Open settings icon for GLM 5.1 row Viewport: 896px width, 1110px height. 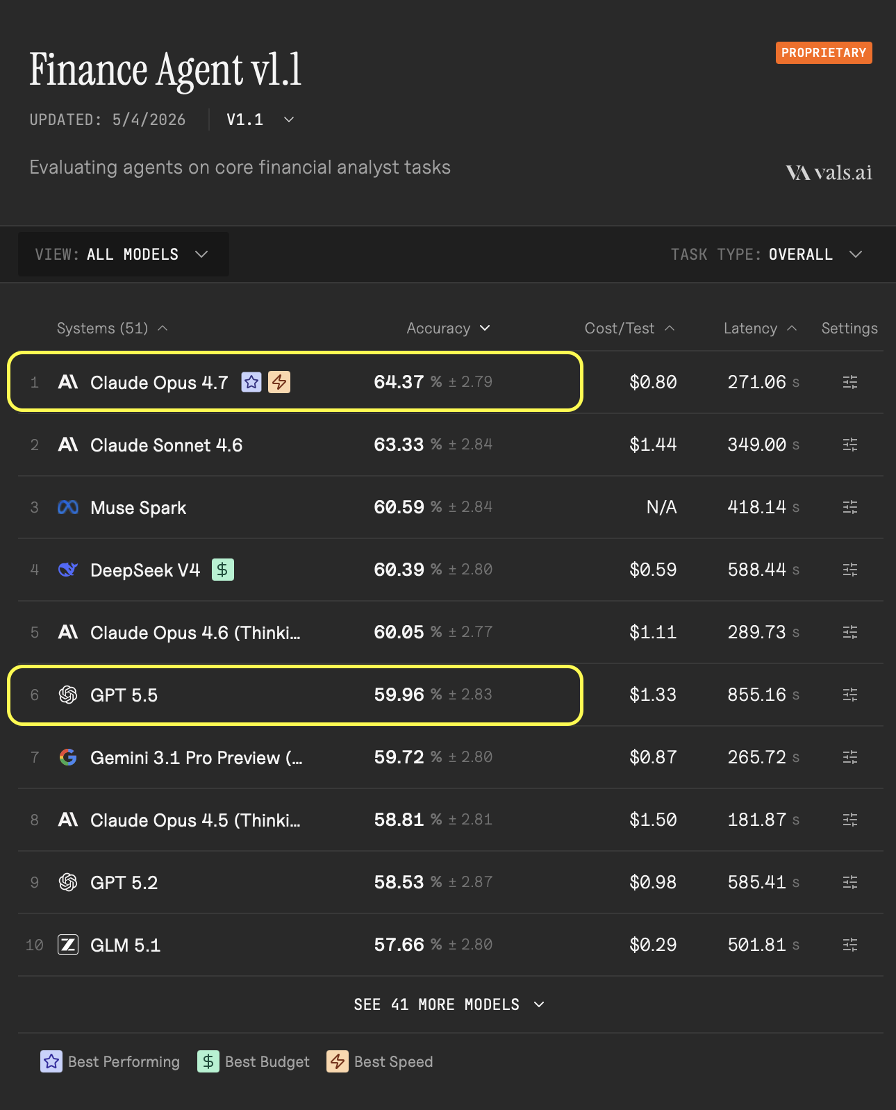click(850, 945)
